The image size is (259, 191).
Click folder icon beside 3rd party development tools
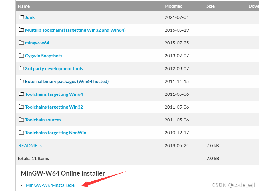pos(21,68)
